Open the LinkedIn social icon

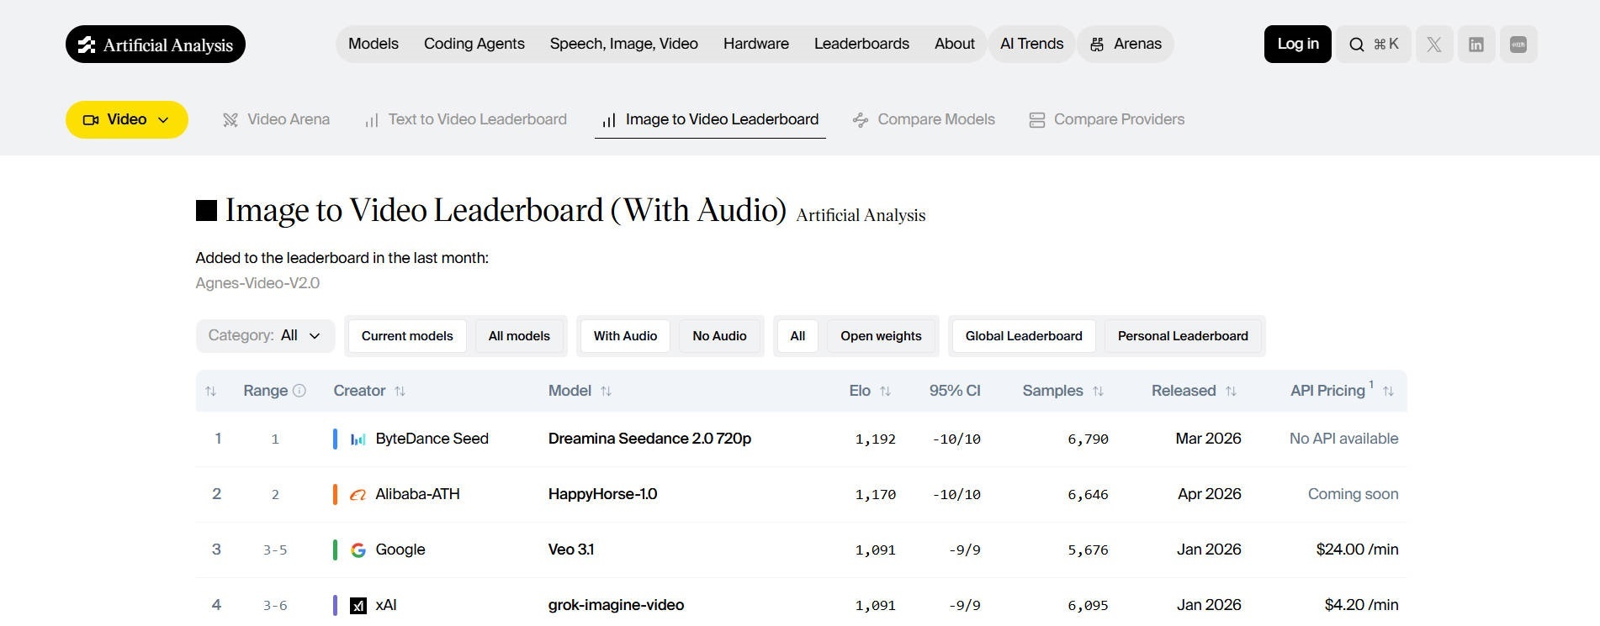1476,45
